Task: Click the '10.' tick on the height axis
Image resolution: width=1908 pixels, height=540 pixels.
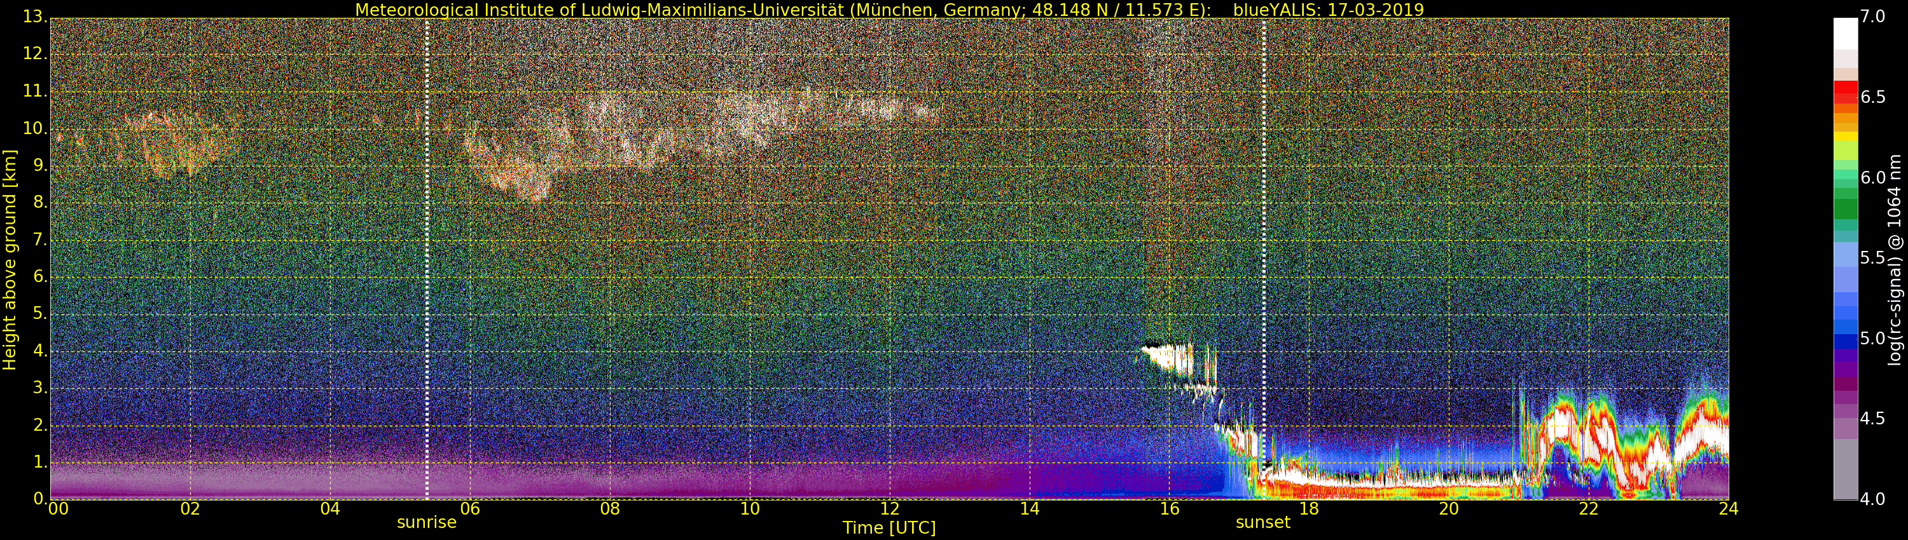Action: point(36,129)
